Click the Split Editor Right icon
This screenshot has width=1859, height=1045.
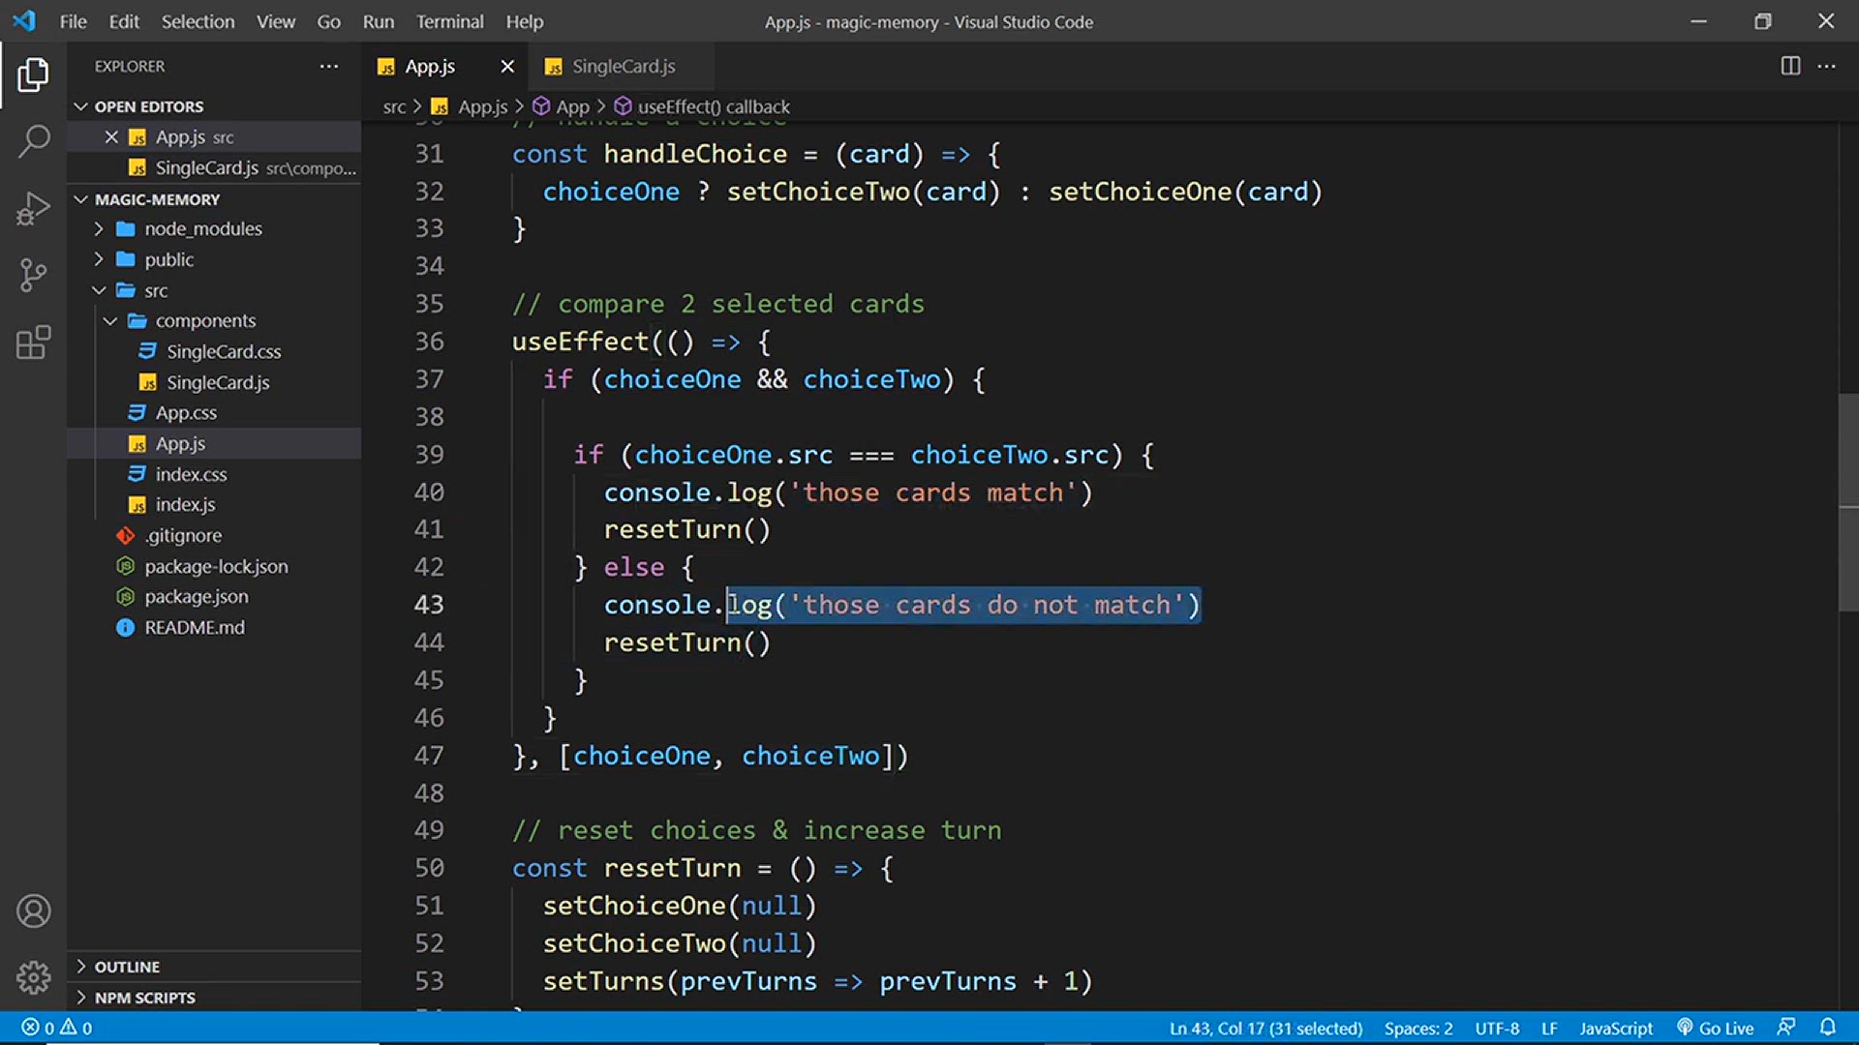click(x=1790, y=66)
